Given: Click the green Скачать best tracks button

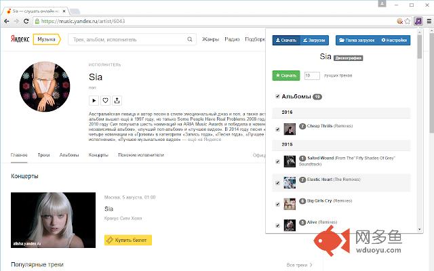Looking at the screenshot, I should pyautogui.click(x=286, y=75).
